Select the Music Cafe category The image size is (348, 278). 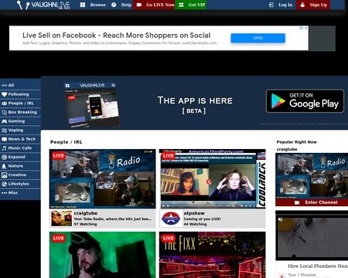click(20, 148)
